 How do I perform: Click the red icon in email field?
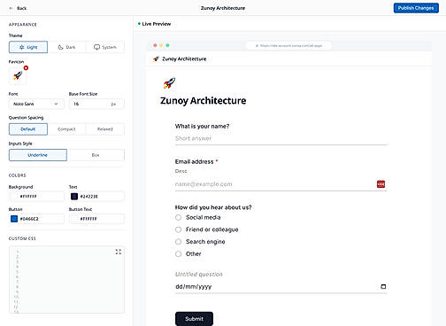(381, 184)
